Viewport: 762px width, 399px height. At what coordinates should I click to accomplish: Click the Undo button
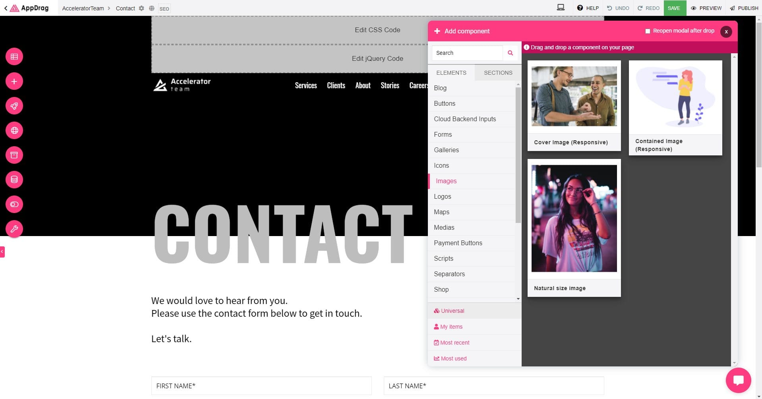click(618, 8)
